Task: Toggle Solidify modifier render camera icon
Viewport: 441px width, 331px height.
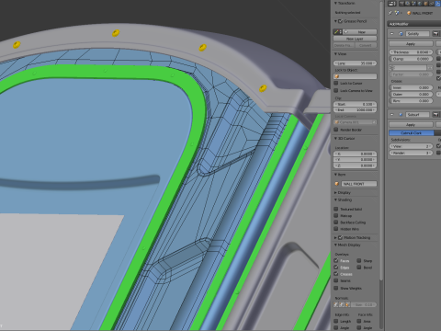Action: (x=435, y=34)
